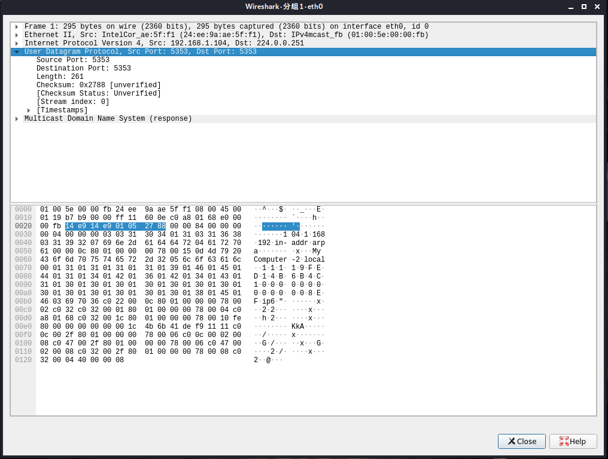The image size is (608, 459).
Task: Expand the Ethernet II layer
Action: [x=16, y=35]
